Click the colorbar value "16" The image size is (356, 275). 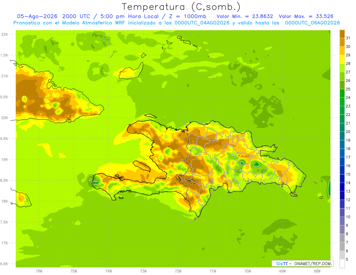[x=348, y=166]
